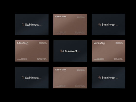Click the address text on middle-right brown card
This screenshot has height=102, width=136.
tap(118, 59)
